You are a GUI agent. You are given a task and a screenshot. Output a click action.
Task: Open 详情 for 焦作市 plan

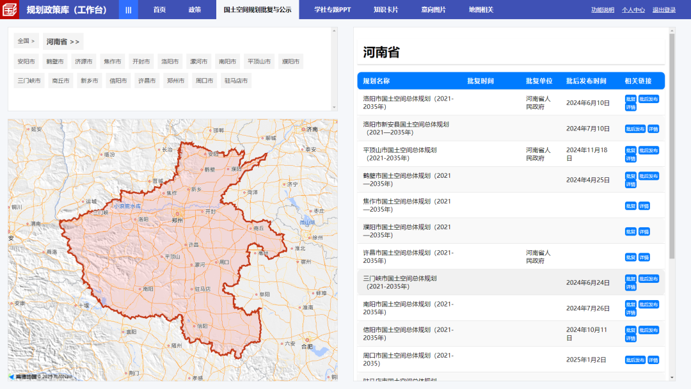point(644,206)
